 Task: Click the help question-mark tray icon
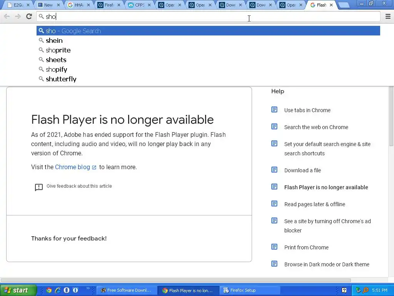click(x=344, y=290)
